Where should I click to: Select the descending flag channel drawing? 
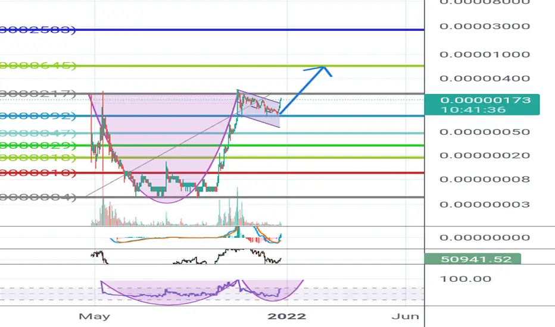(x=258, y=108)
